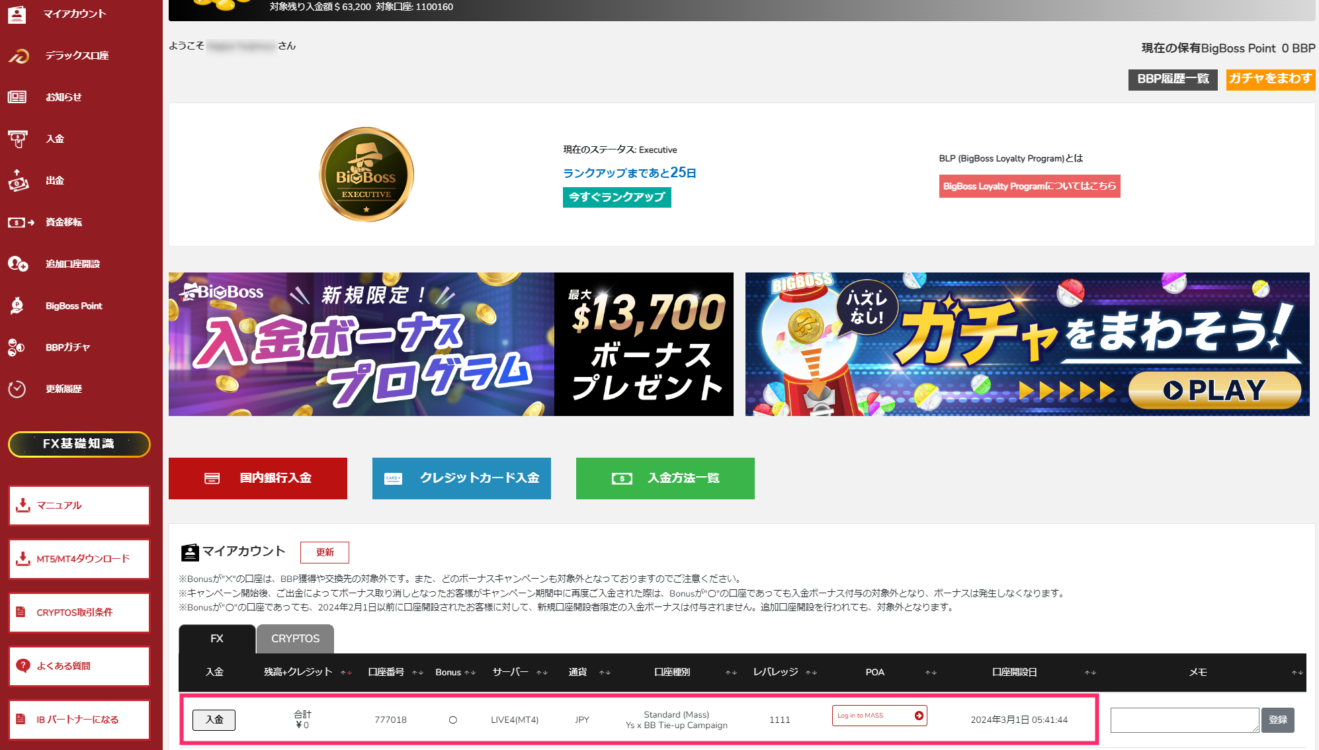Screen dimensions: 1319x750
Task: Click the 今すぐランクアップ button
Action: (617, 197)
